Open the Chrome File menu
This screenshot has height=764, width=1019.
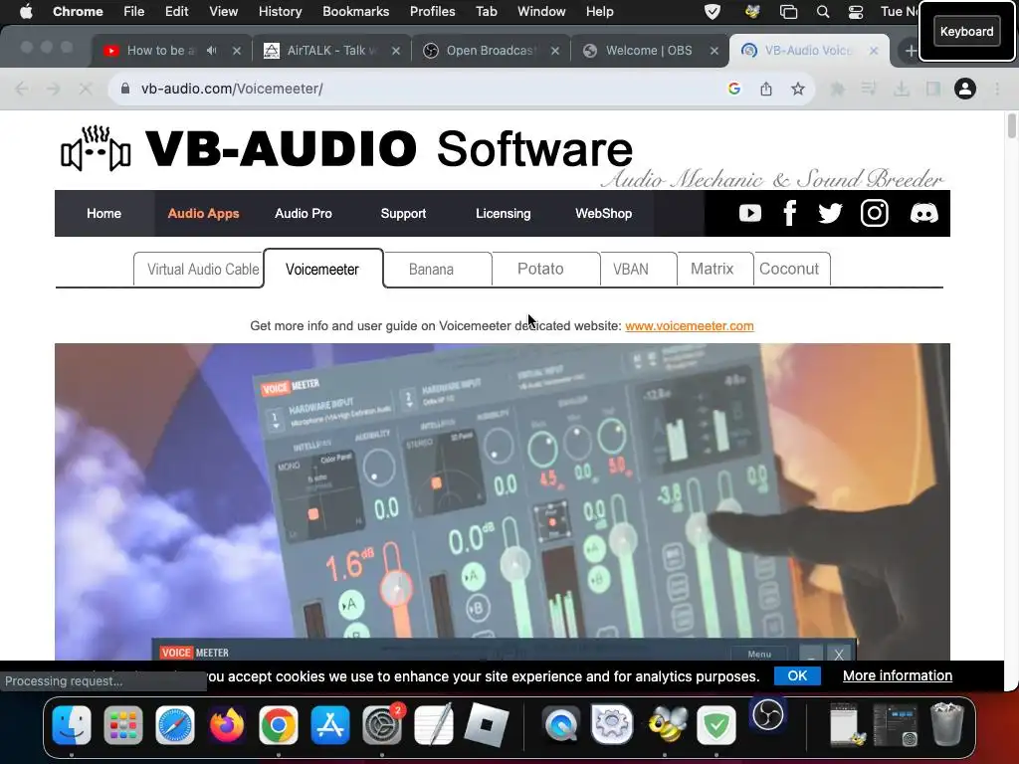click(134, 12)
